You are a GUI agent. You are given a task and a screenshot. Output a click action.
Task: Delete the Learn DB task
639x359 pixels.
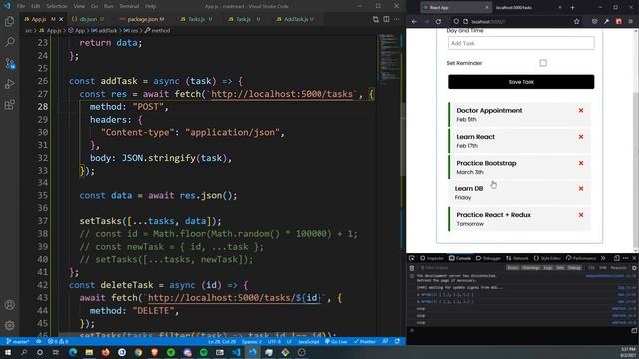(581, 188)
